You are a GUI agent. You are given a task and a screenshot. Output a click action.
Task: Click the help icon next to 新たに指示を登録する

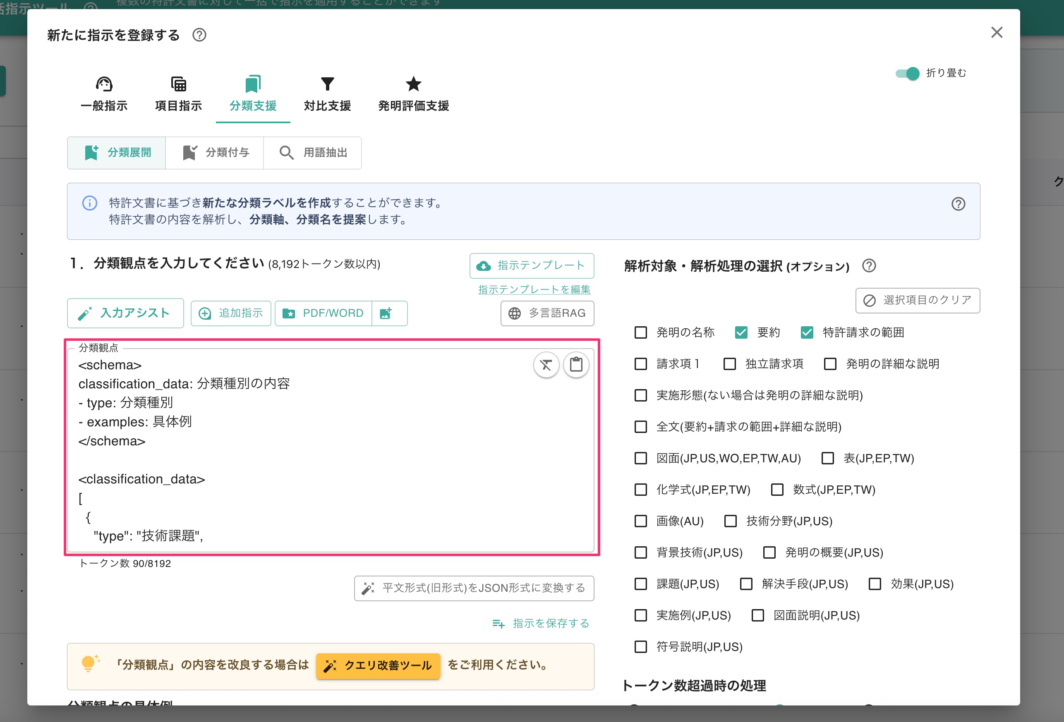click(x=199, y=35)
